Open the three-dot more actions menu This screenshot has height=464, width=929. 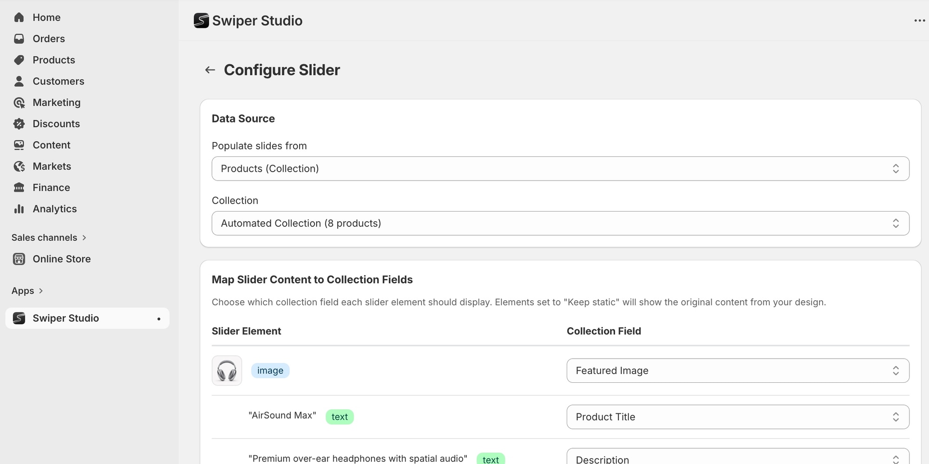tap(919, 20)
